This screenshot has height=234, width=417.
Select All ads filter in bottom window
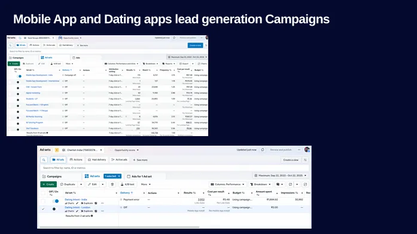[x=58, y=160]
